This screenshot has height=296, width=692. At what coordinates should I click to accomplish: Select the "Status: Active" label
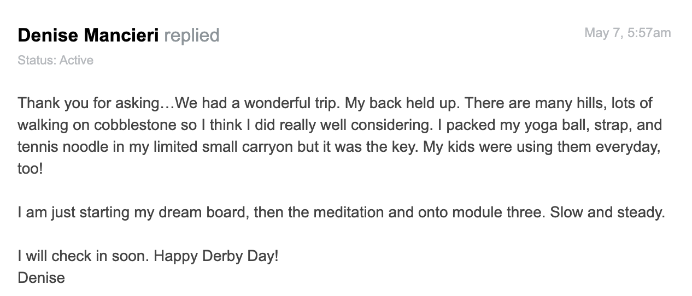(x=55, y=60)
